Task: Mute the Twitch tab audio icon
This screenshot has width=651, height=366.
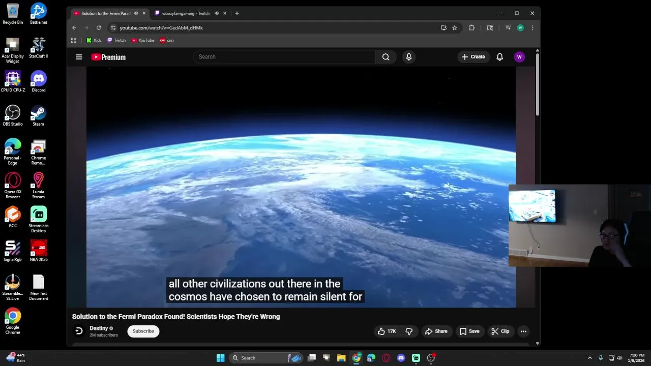Action: coord(217,13)
